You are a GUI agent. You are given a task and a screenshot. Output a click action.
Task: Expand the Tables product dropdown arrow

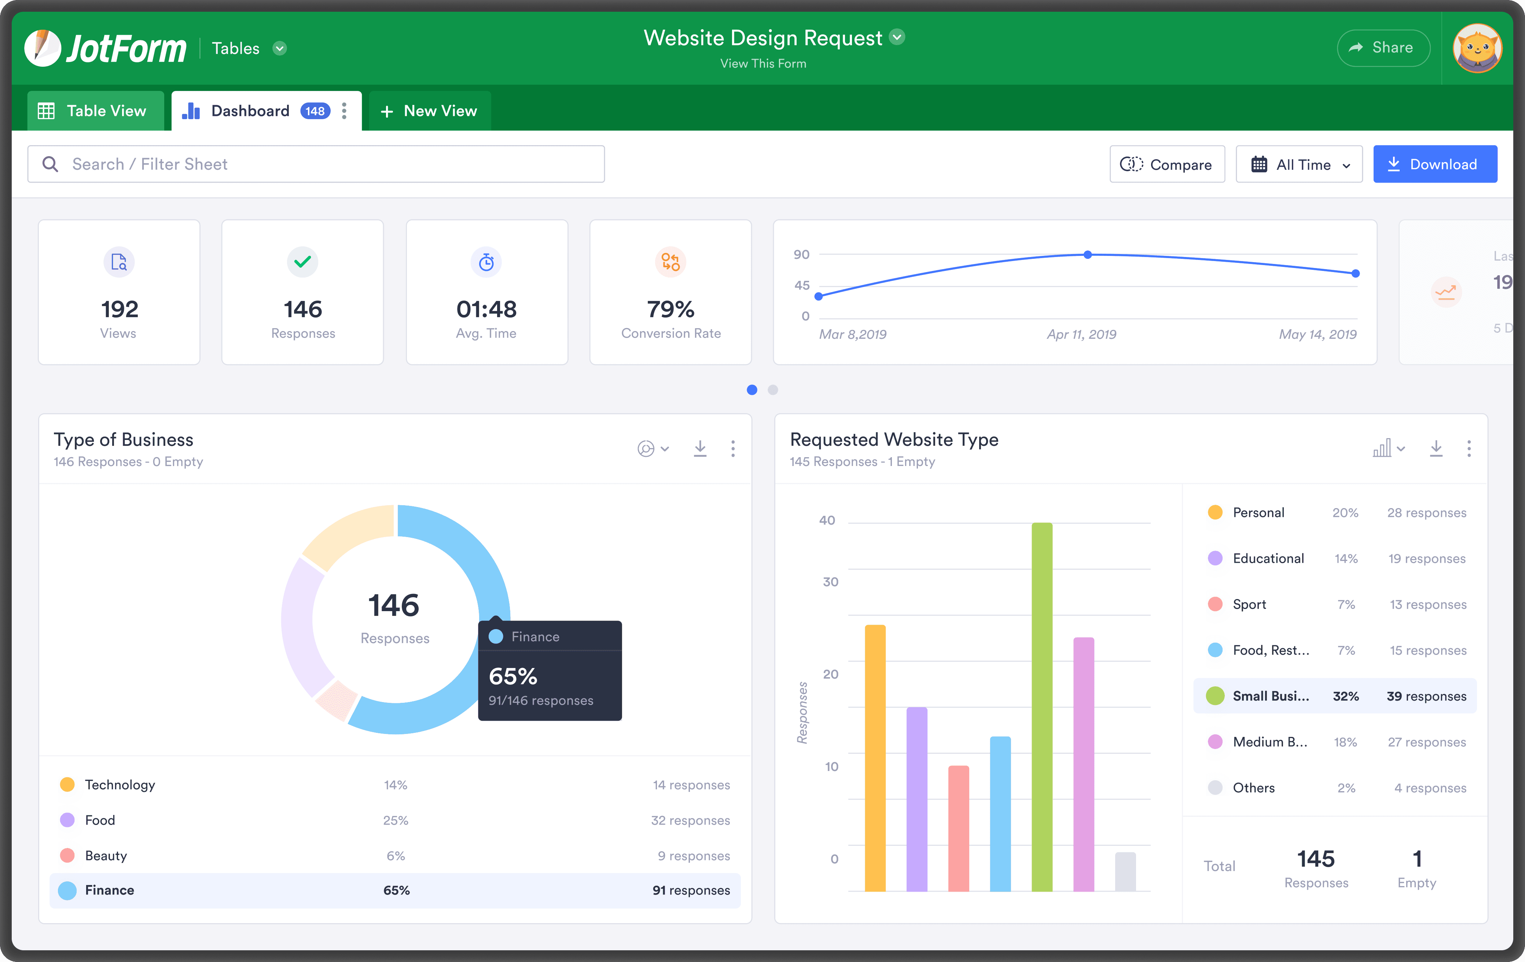279,48
